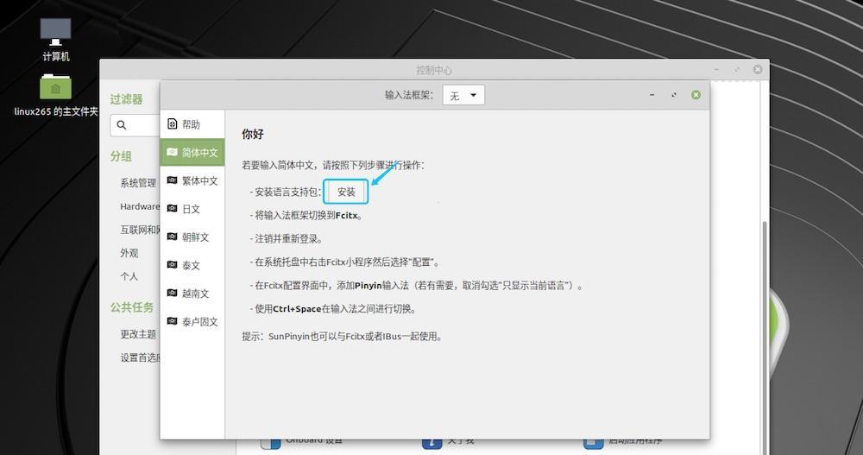Open the linux265 home folder desktop icon
The image size is (863, 455).
point(55,95)
